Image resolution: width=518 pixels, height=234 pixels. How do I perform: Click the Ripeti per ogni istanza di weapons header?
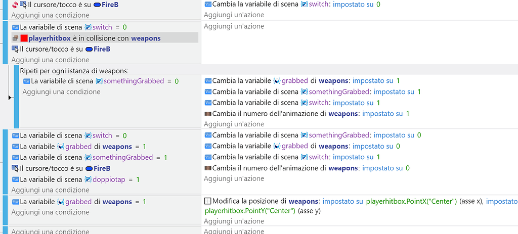[74, 71]
